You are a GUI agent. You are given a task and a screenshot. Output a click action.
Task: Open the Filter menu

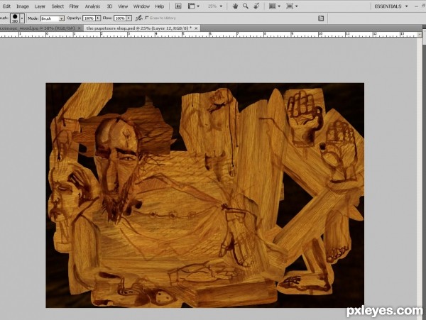pos(74,6)
